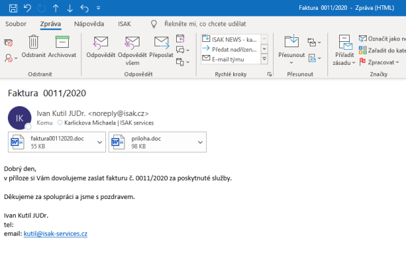Click Odpovědět všem reply-all icon
Screen dimensions: 406x256
132,43
